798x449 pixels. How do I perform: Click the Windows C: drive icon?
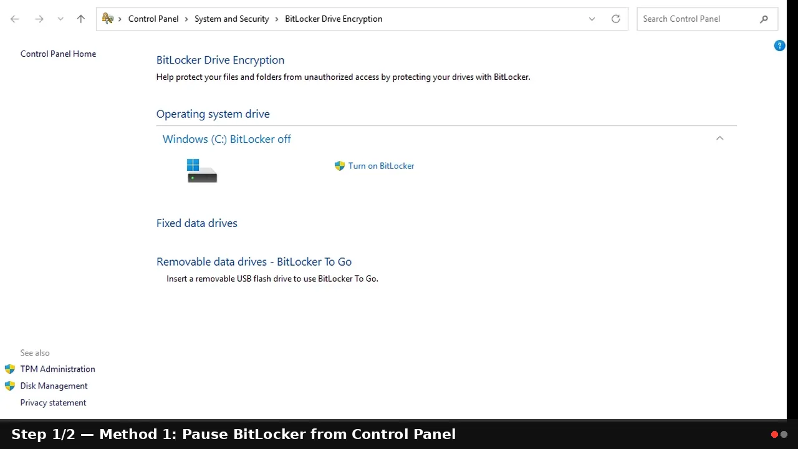[x=201, y=170]
